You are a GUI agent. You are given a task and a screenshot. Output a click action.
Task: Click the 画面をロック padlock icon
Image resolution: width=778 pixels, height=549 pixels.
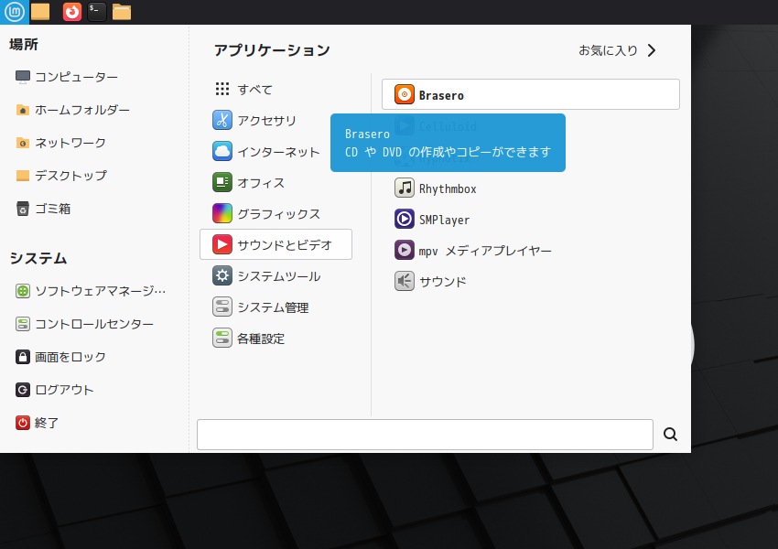[22, 357]
